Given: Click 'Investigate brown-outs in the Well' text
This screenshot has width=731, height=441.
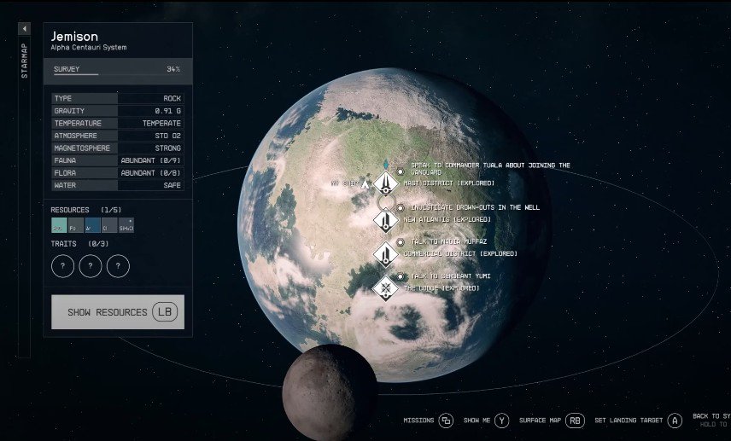Looking at the screenshot, I should pyautogui.click(x=475, y=207).
